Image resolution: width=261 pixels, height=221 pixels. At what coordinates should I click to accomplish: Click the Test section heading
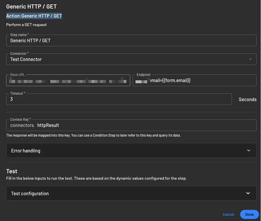(x=12, y=171)
